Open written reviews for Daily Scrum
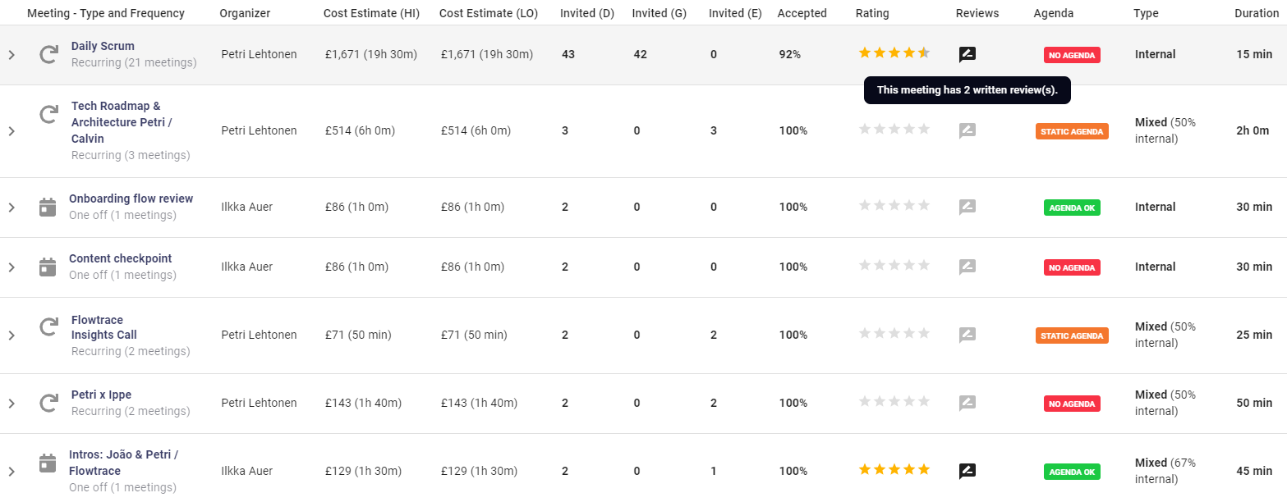Image resolution: width=1287 pixels, height=502 pixels. point(968,54)
